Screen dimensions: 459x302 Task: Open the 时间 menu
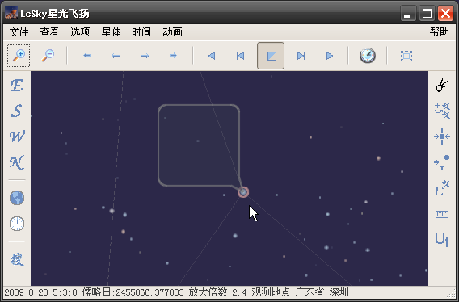[141, 32]
